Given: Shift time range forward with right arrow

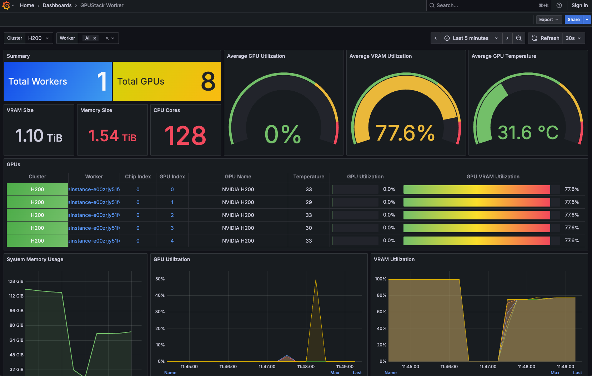Looking at the screenshot, I should click(507, 38).
